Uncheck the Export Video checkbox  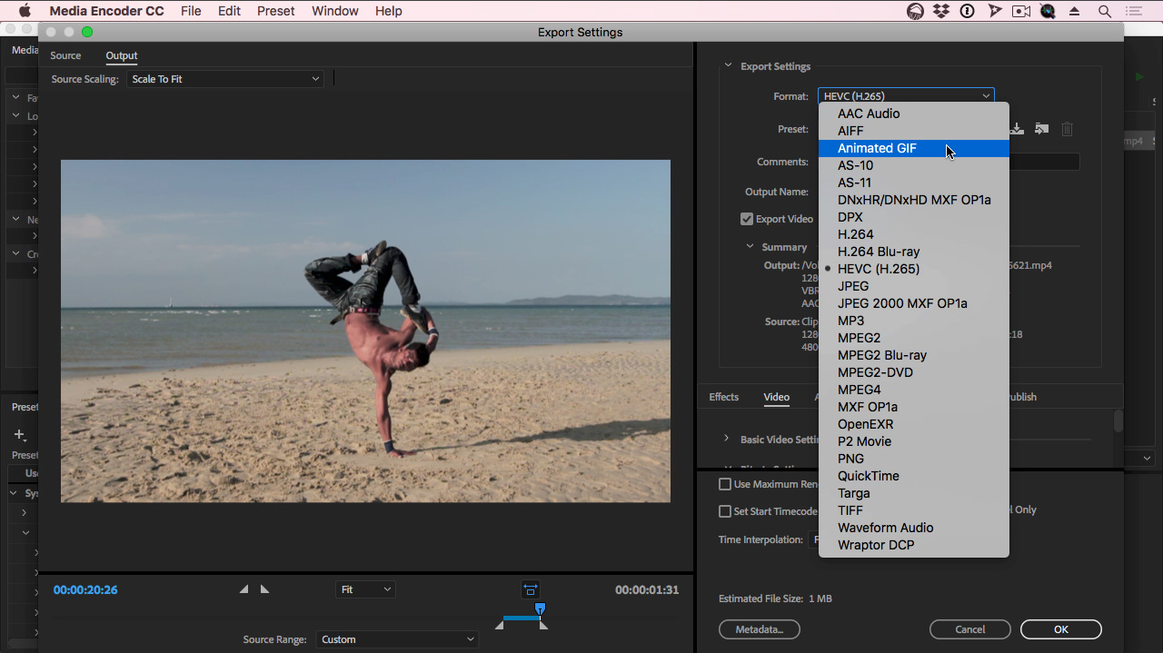pos(747,219)
